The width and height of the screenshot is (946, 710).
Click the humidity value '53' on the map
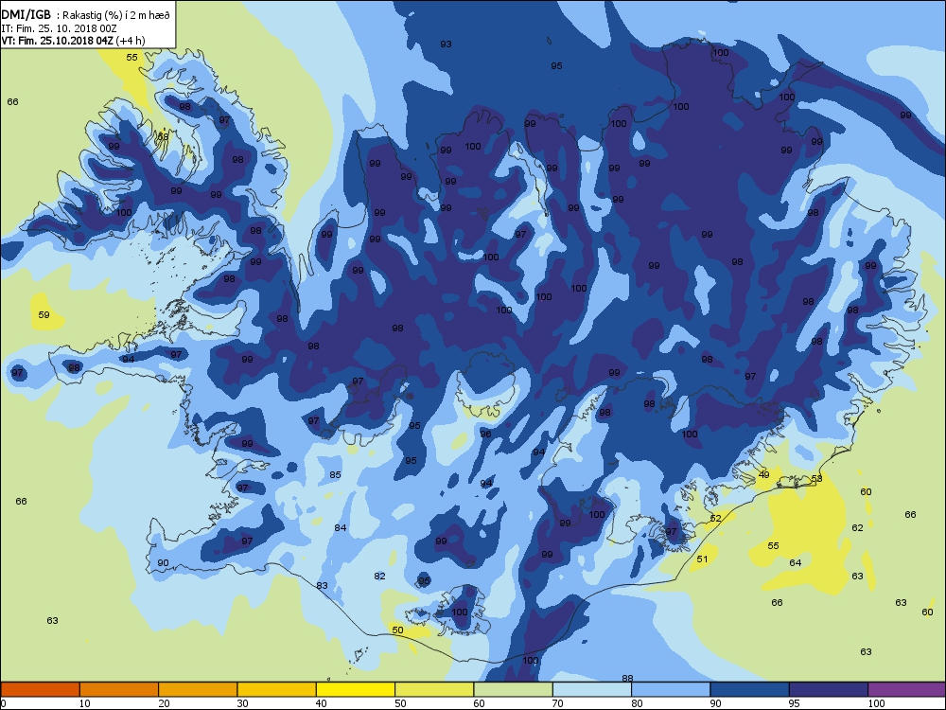(817, 478)
